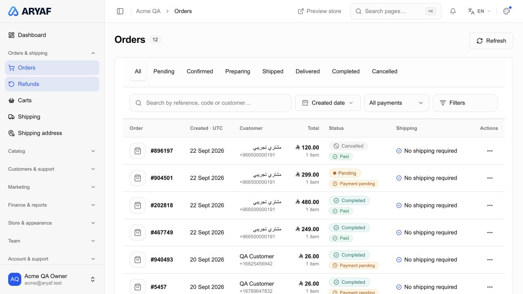Click the bag icon for order #467749
Viewport: 523px width, 294px height.
(138, 232)
